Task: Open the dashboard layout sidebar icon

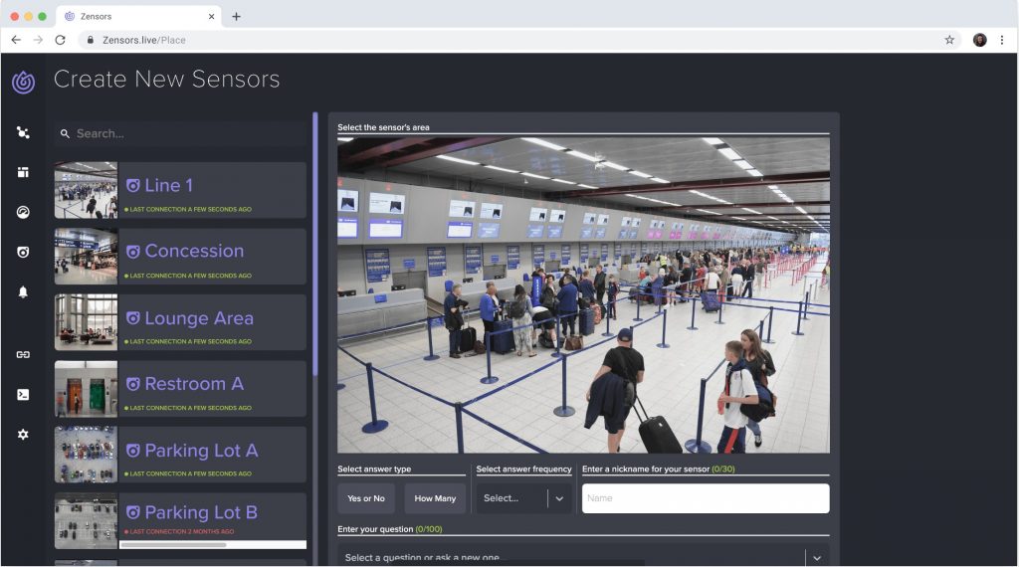Action: tap(23, 172)
